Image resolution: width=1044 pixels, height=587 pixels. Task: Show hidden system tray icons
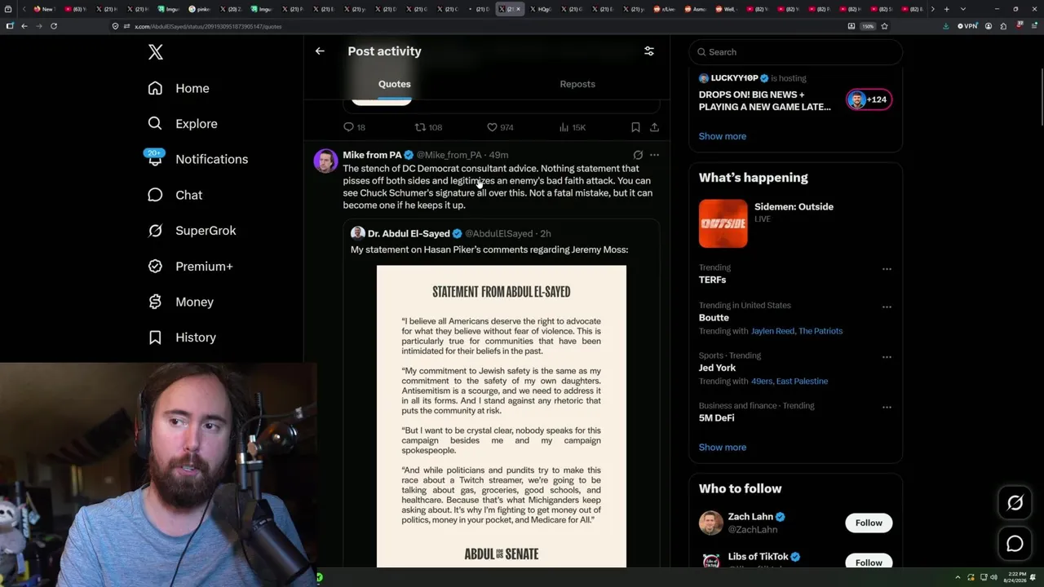point(959,577)
